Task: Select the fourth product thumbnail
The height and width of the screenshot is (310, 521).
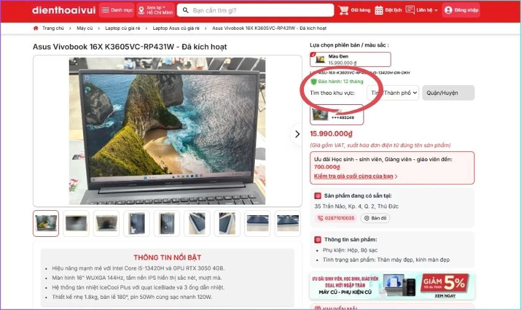Action: 136,223
